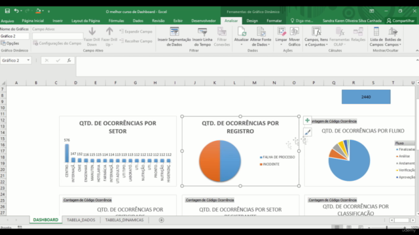Click the Relações icon

[x=358, y=32]
